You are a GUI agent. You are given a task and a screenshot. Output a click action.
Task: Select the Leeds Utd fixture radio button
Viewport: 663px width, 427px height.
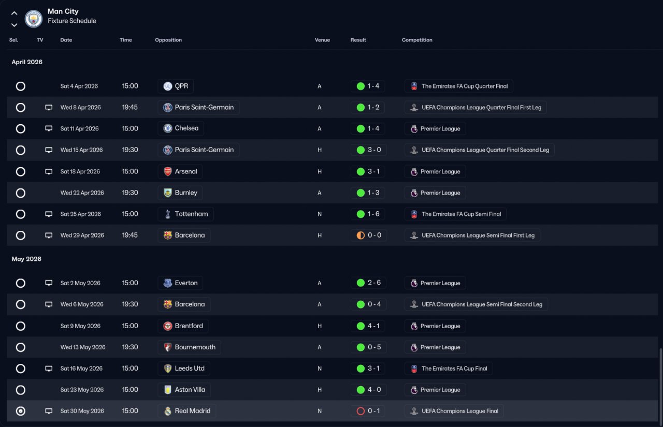[x=21, y=369]
